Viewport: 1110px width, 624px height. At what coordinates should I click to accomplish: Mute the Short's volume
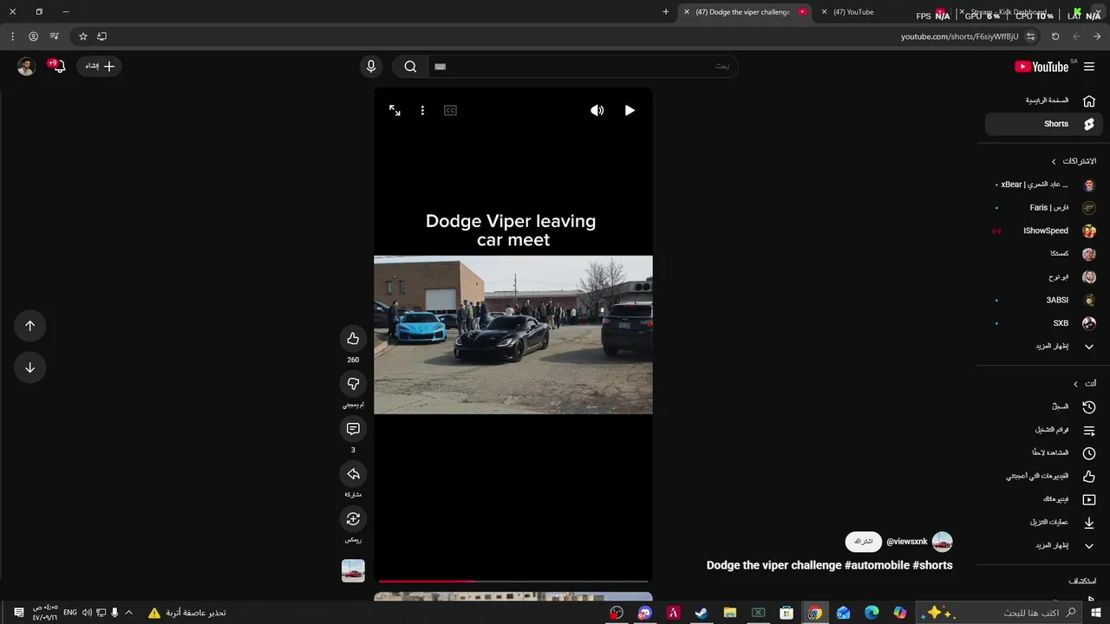point(597,110)
